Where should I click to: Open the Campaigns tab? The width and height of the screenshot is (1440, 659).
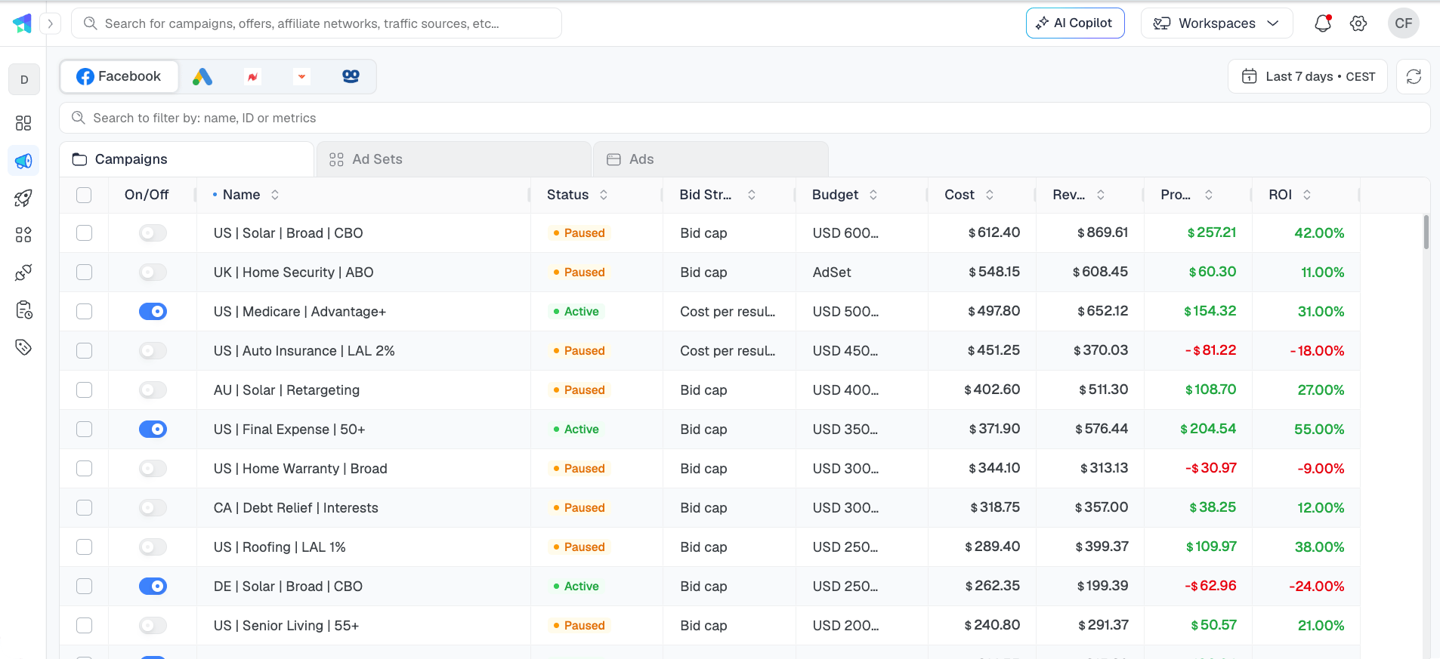(x=187, y=159)
